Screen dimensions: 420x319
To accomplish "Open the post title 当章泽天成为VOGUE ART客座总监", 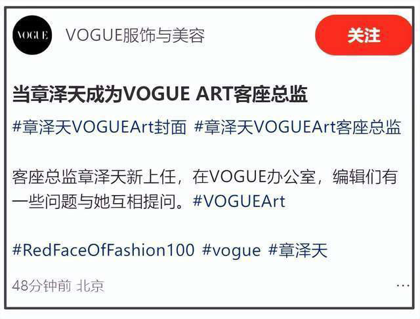I will (160, 94).
